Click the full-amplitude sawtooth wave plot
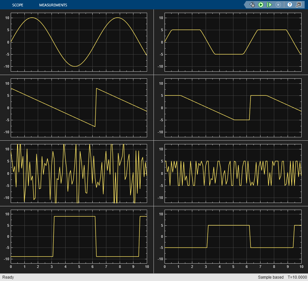This screenshot has height=281, width=308. 79,108
